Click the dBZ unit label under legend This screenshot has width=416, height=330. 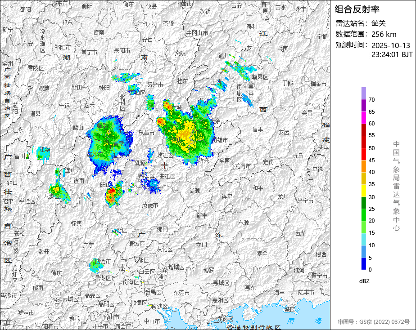point(364,281)
